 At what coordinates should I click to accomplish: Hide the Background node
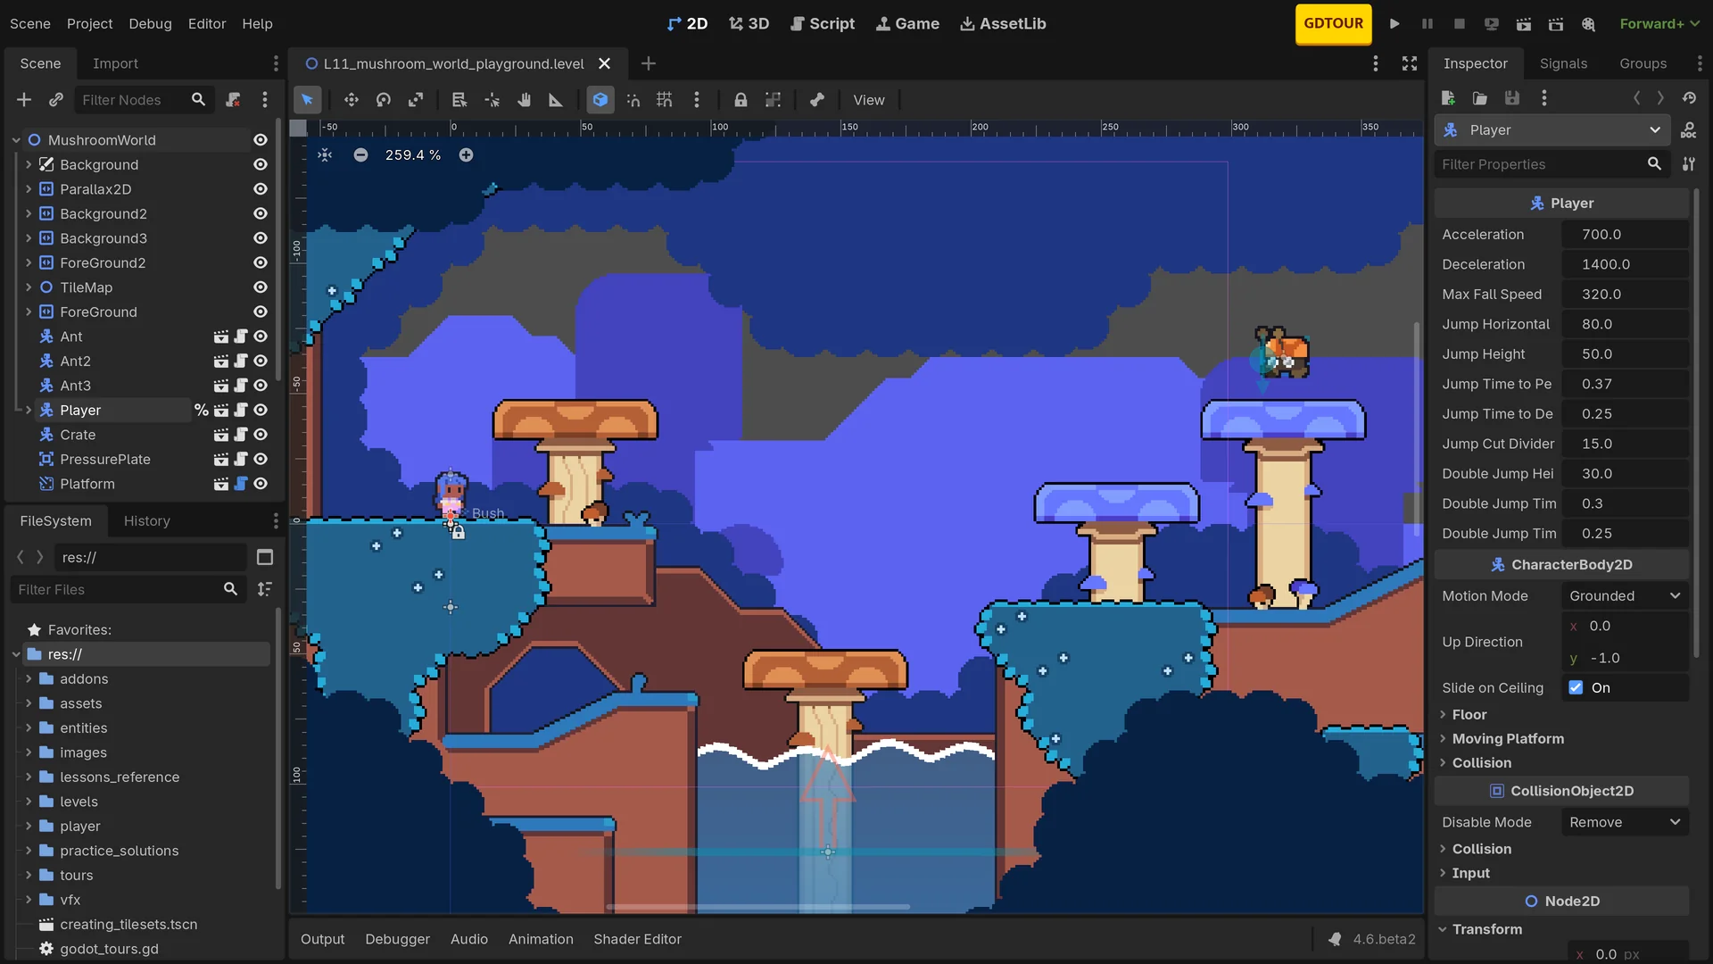click(x=260, y=164)
